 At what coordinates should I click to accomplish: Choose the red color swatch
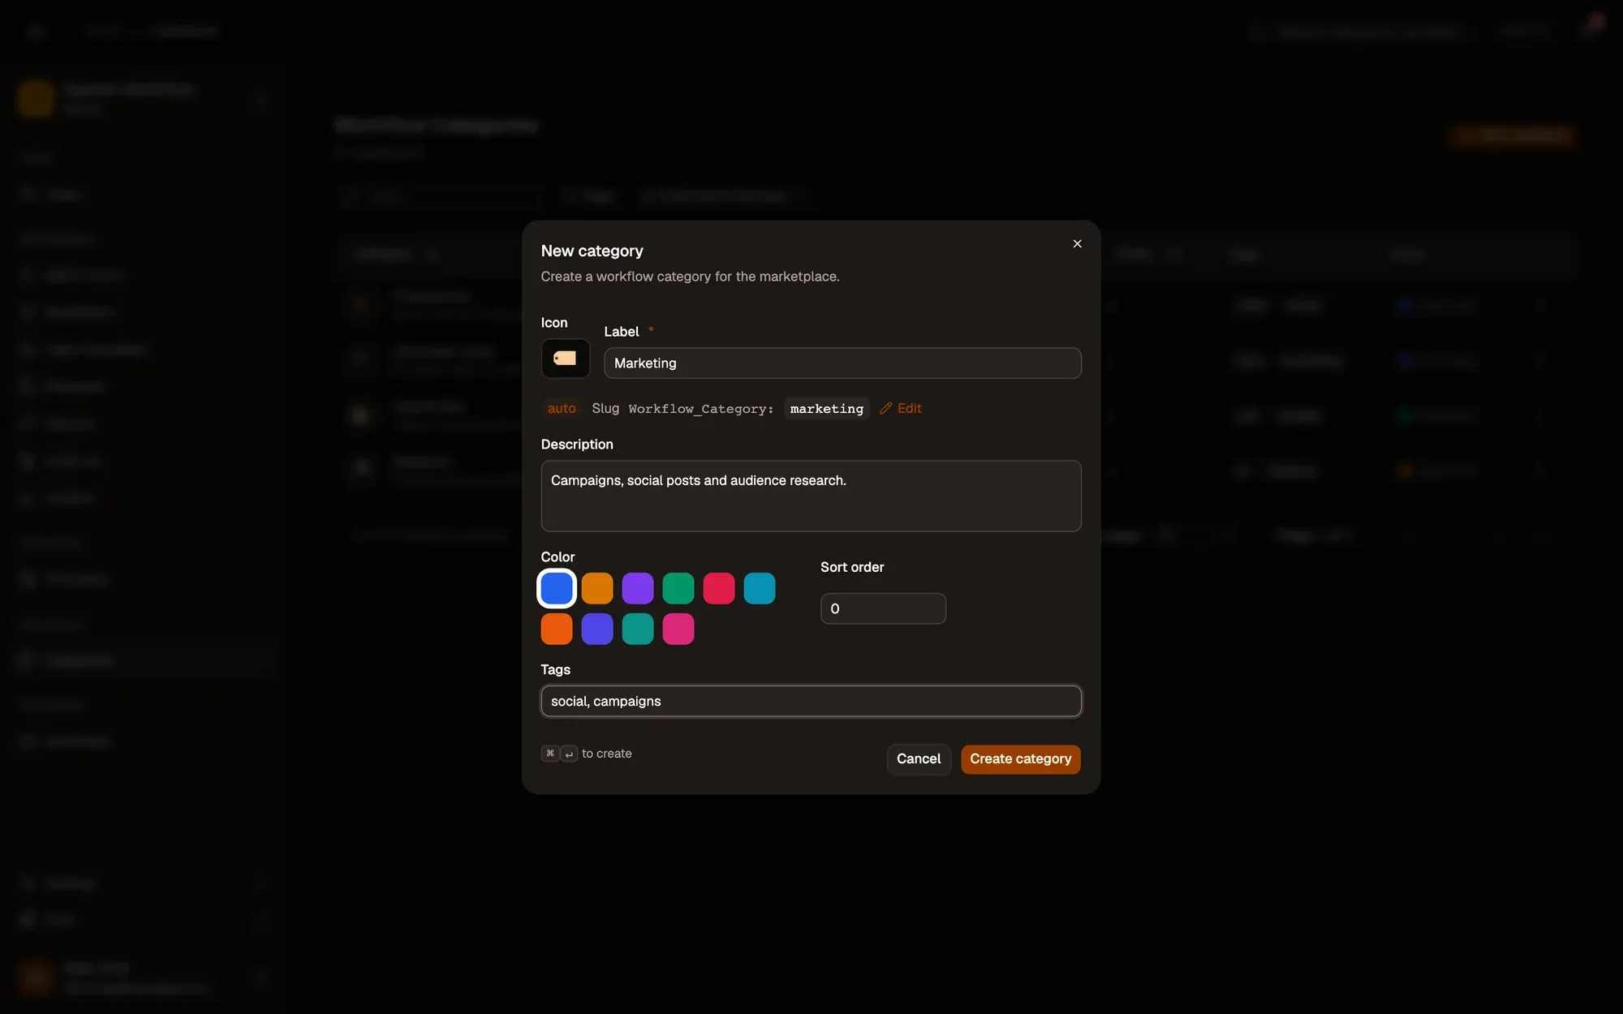point(719,588)
